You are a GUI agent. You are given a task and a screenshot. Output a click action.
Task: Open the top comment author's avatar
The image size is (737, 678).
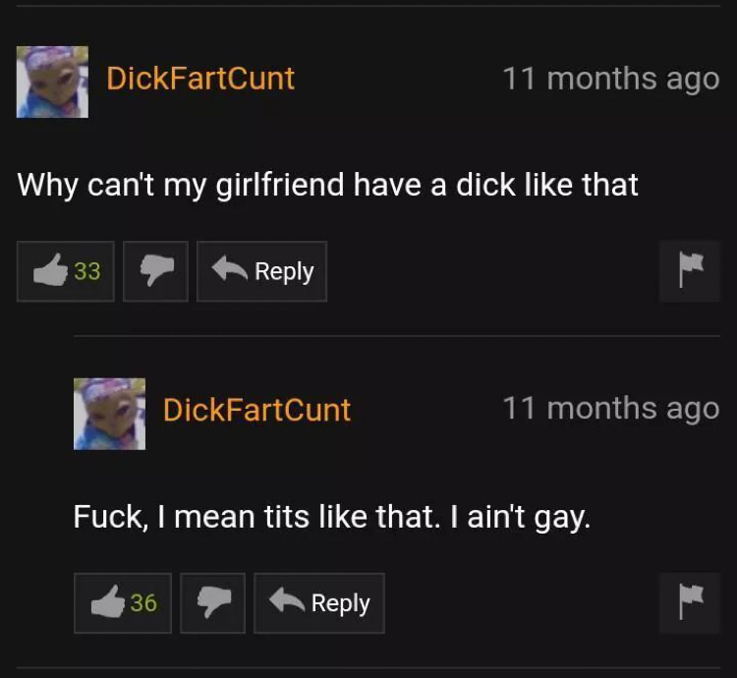pos(52,82)
